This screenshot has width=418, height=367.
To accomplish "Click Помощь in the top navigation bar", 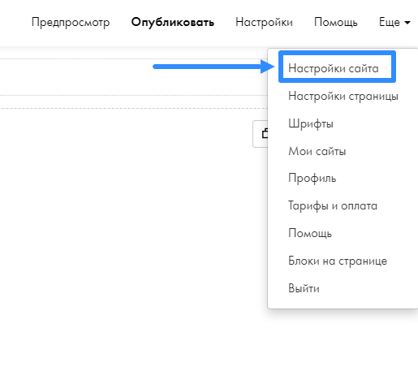I will click(336, 23).
